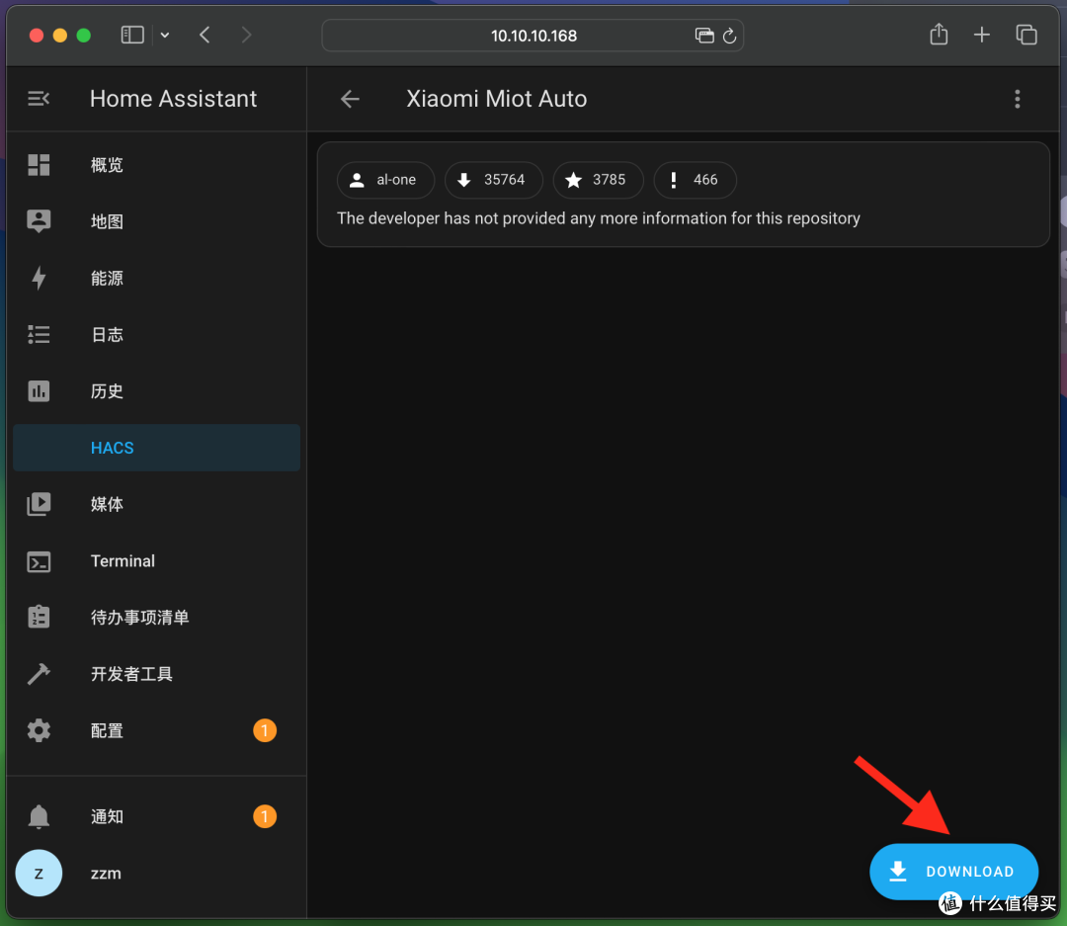Open the three-dot overflow menu

click(1018, 99)
